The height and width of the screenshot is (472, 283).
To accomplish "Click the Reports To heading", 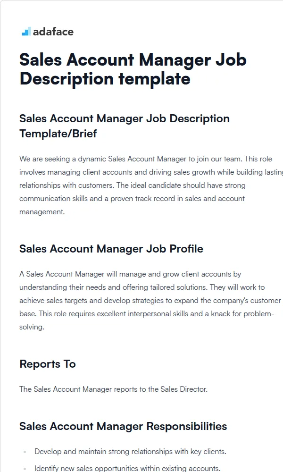I will (x=48, y=364).
